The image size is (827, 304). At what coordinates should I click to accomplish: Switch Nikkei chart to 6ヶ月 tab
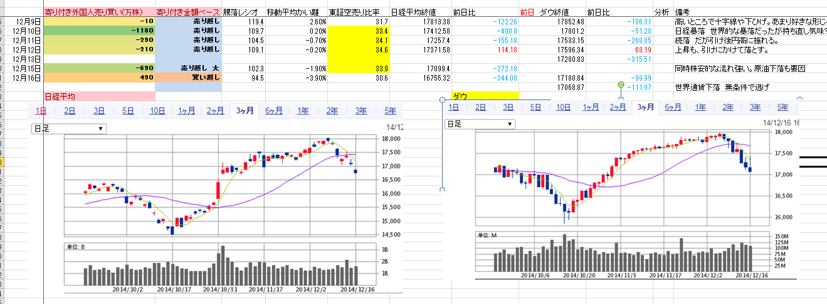point(273,111)
